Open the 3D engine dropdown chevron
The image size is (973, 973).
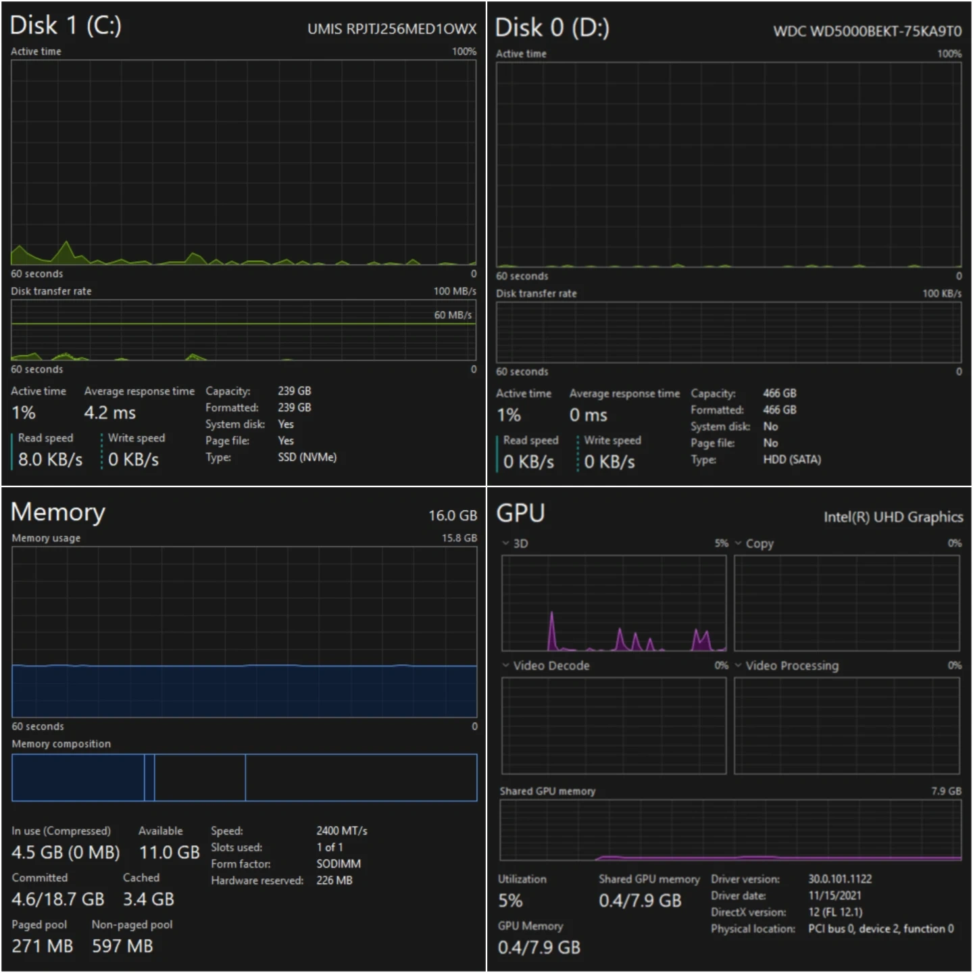point(505,543)
